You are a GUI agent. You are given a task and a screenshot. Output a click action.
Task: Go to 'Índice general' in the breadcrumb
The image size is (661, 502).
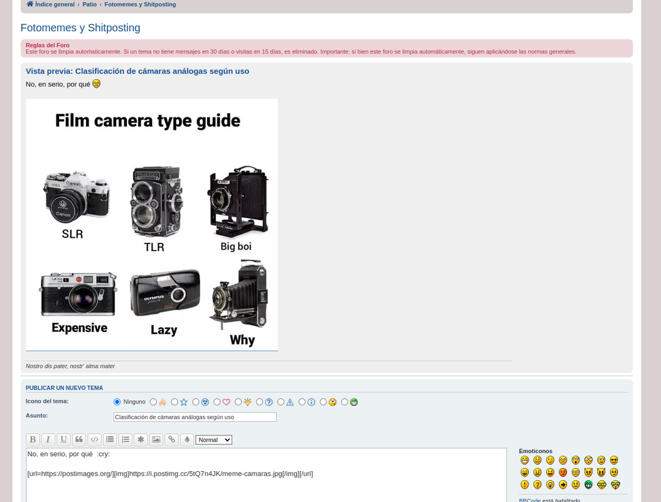[x=54, y=4]
